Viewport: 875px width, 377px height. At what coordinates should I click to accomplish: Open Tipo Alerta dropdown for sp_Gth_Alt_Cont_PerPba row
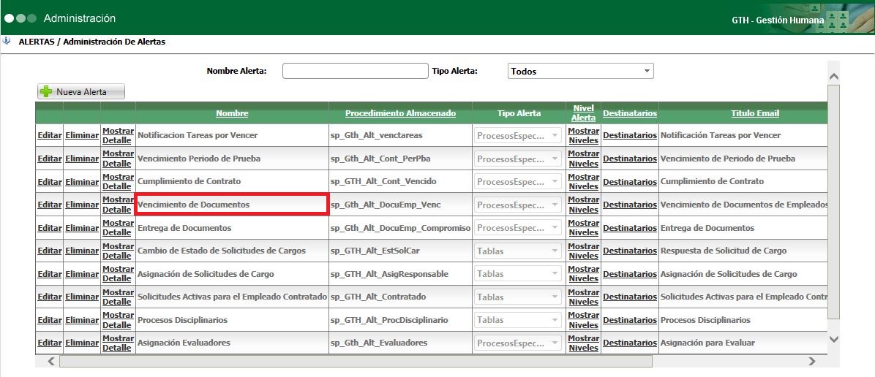tap(519, 159)
